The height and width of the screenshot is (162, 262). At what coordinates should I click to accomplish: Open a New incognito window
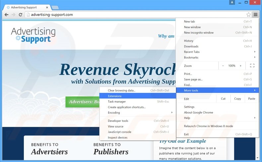(218, 32)
